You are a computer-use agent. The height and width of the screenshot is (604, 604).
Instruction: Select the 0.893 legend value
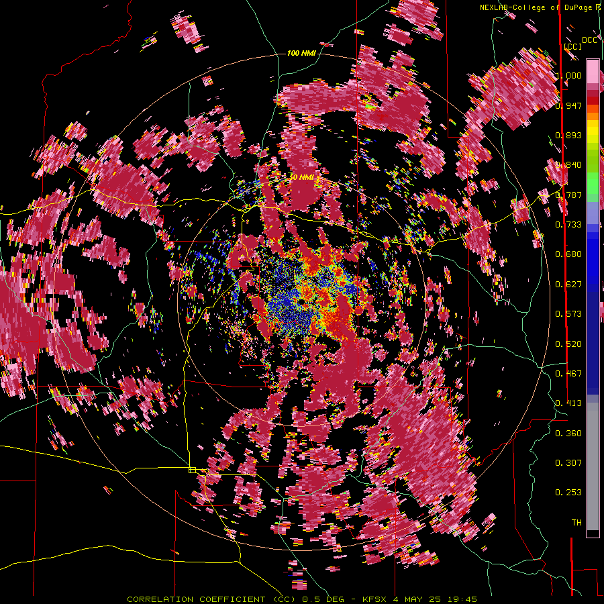pos(568,135)
